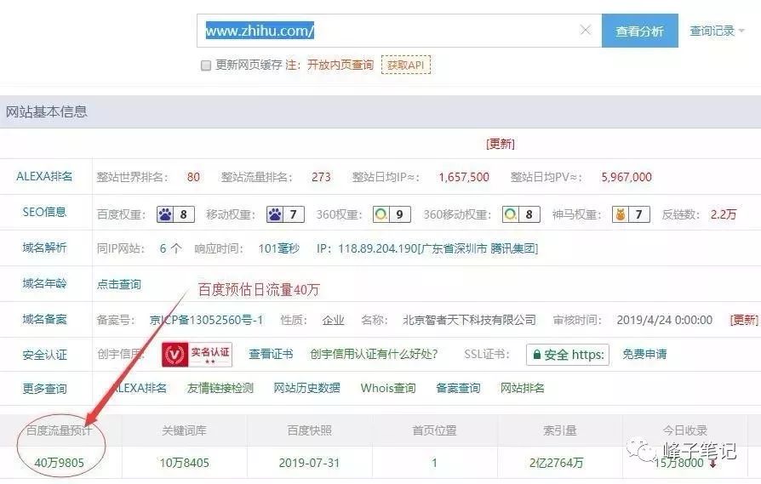Click daily PV value 5,967,000
The height and width of the screenshot is (484, 761).
627,177
